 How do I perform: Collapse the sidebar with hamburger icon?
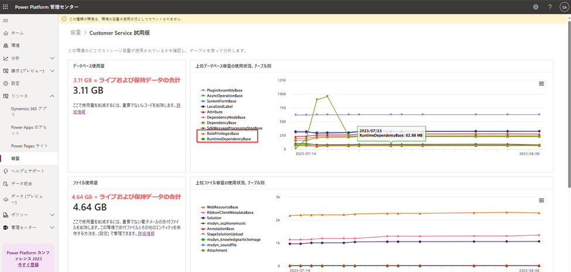tap(5, 21)
